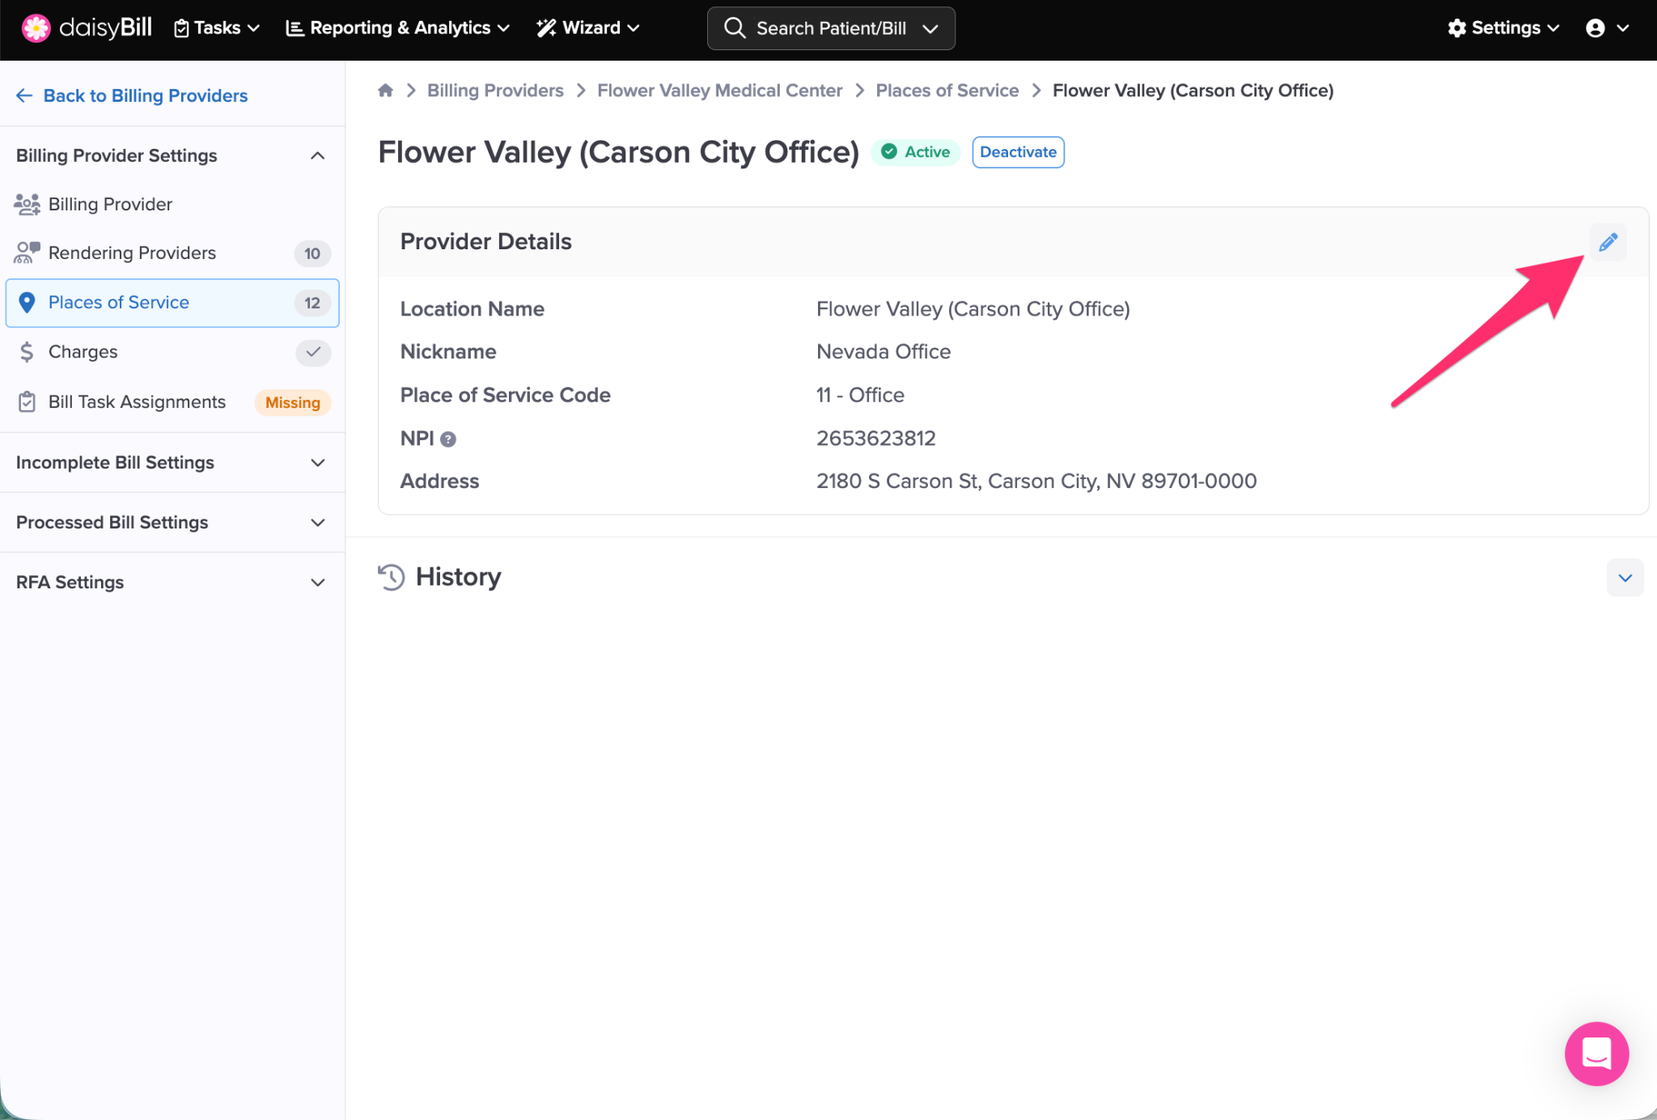Expand RFA Settings section
The image size is (1657, 1120).
pyautogui.click(x=317, y=583)
